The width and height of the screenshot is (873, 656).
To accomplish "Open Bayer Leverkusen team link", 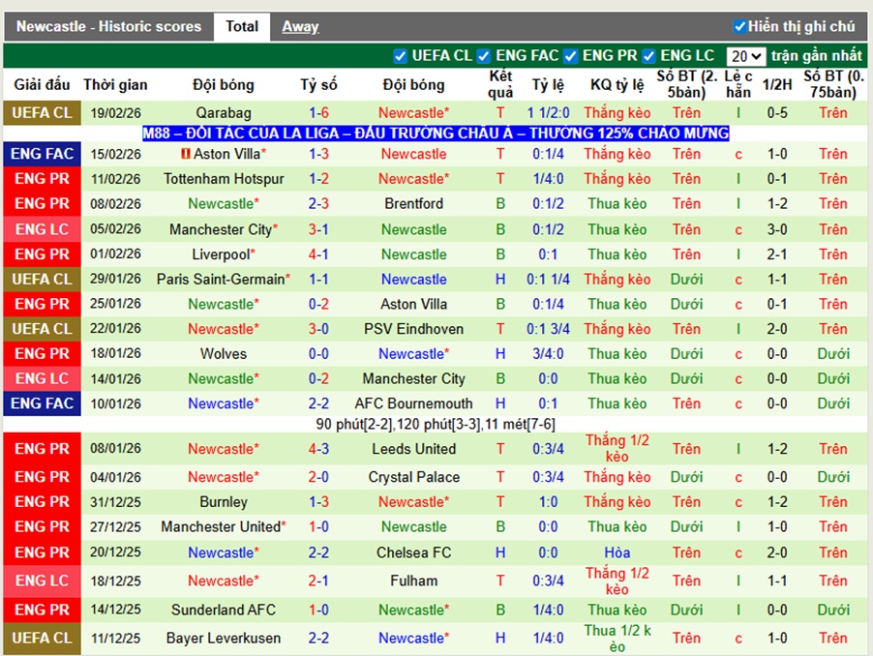I will point(224,639).
